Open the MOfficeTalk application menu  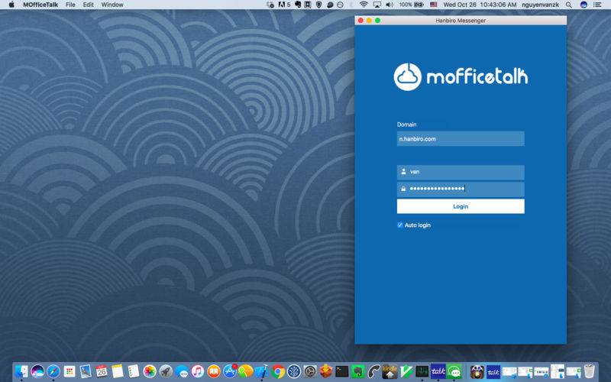tap(40, 5)
